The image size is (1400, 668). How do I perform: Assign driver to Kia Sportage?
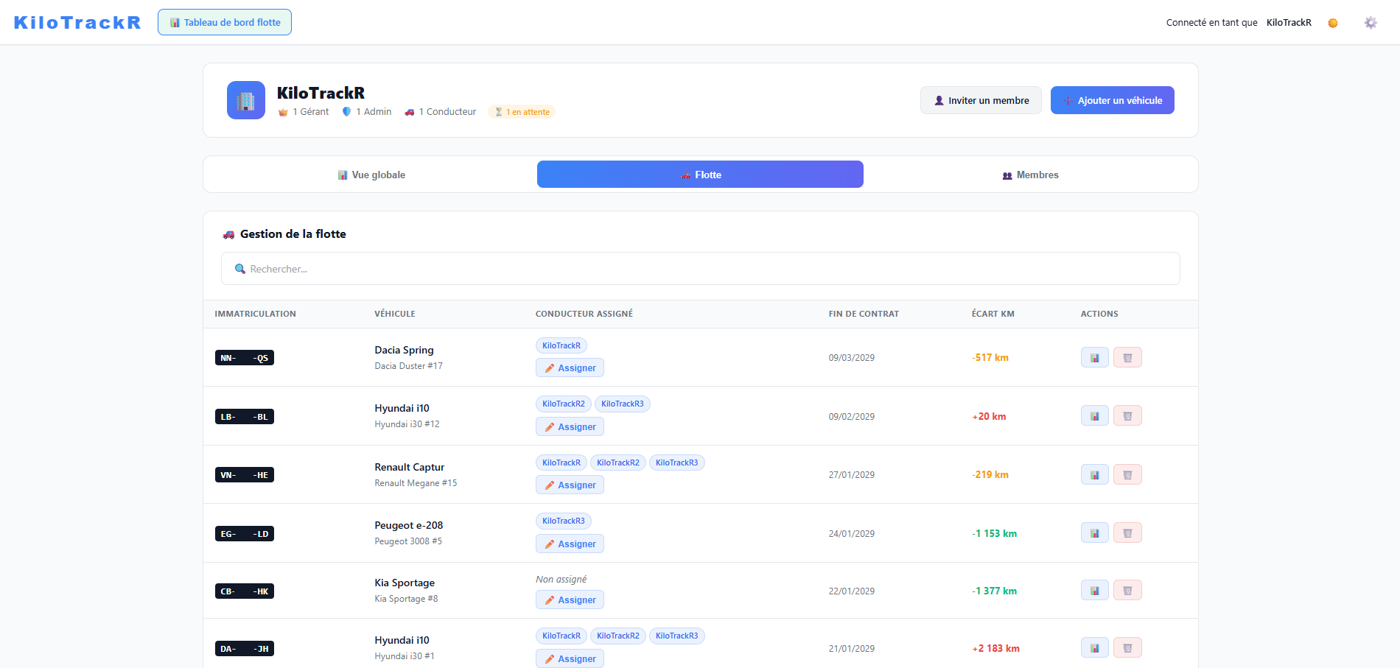tap(570, 600)
